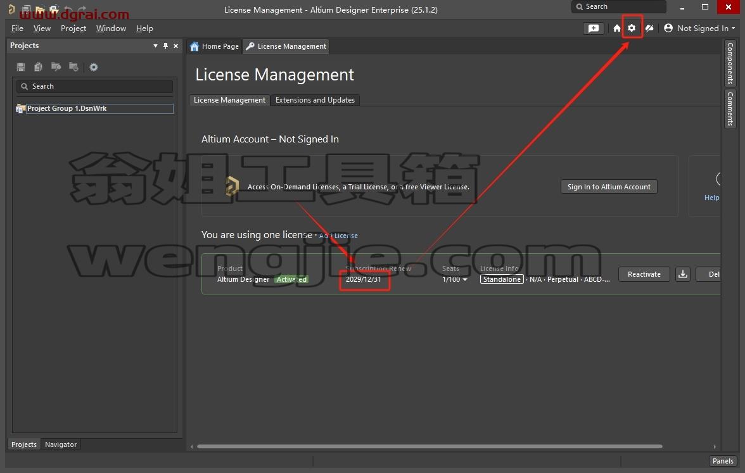Focus the Projects panel Search field
745x473 pixels.
tap(94, 86)
